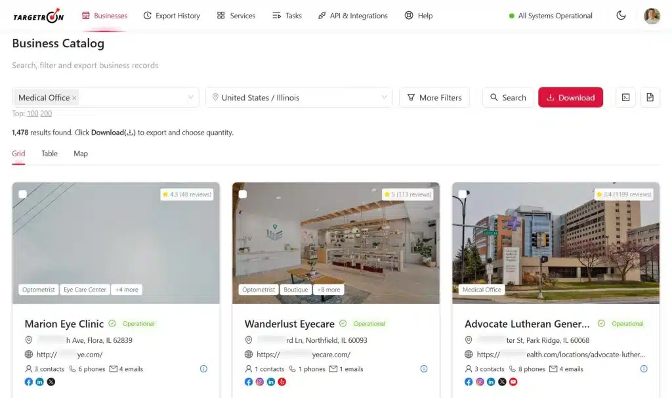Open API & Integrations page

click(x=352, y=16)
